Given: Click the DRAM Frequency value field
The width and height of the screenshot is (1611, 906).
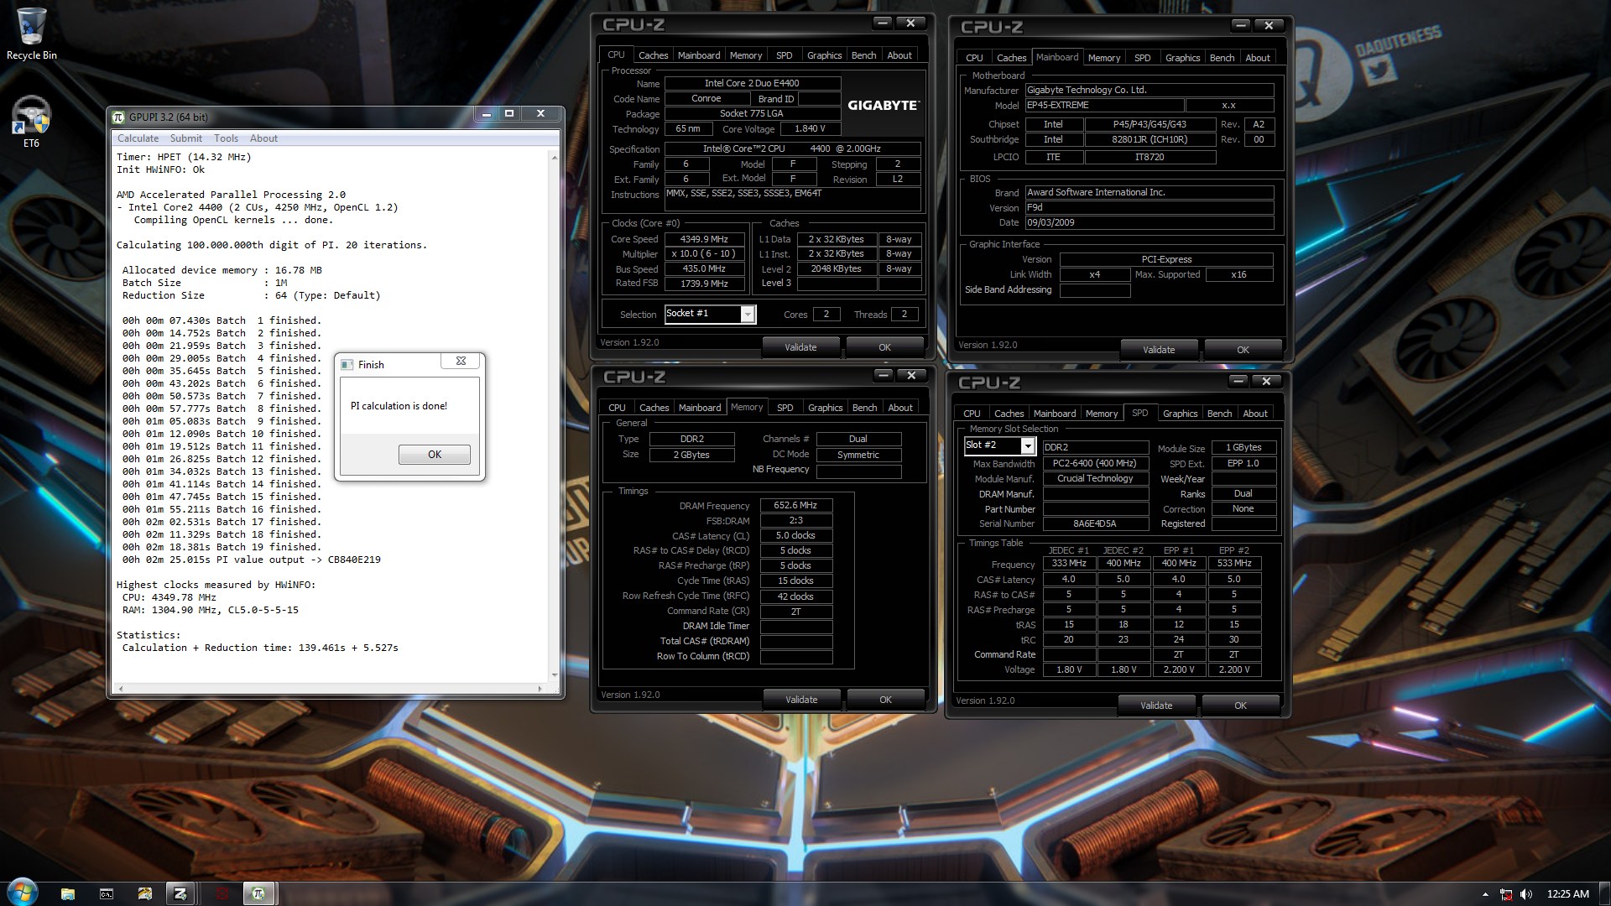Looking at the screenshot, I should point(795,506).
